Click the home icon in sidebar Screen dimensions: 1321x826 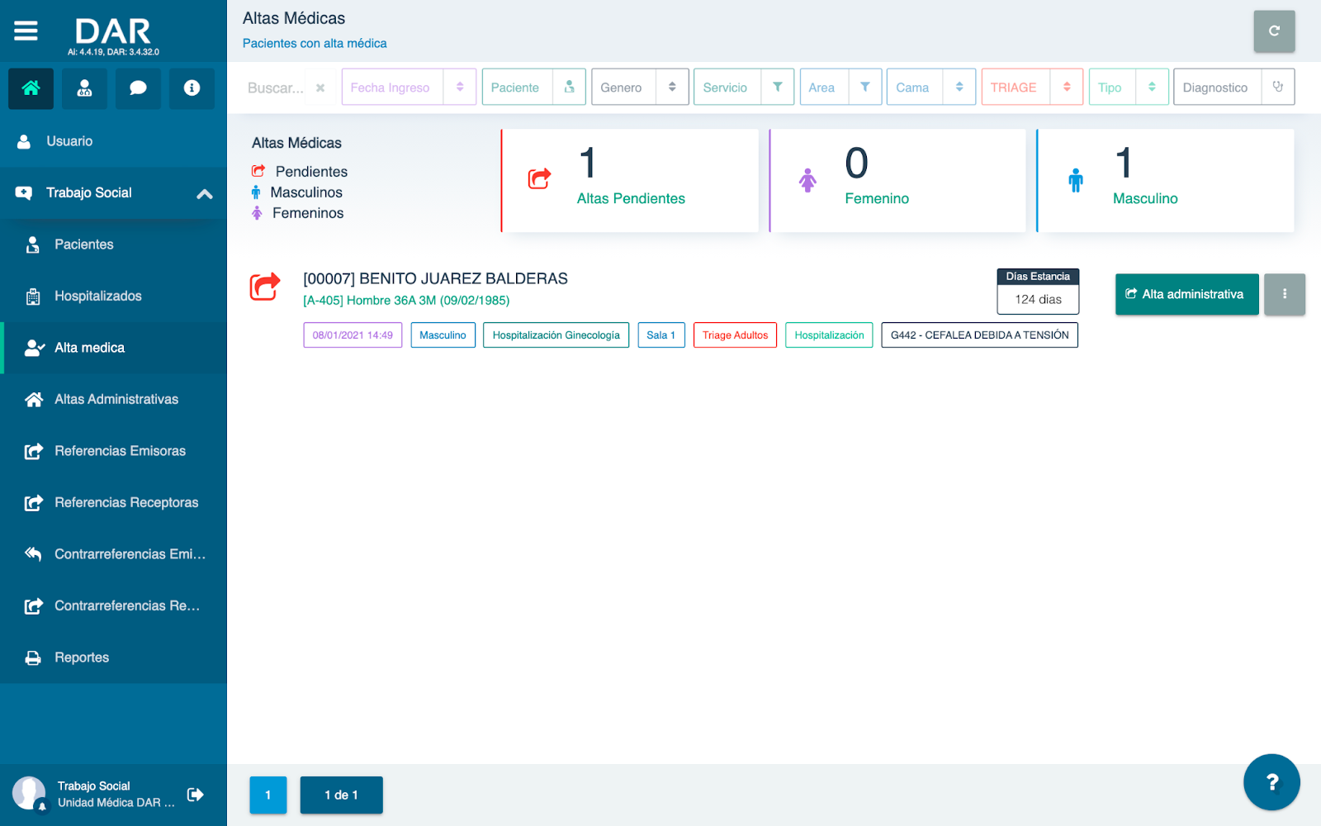tap(31, 88)
